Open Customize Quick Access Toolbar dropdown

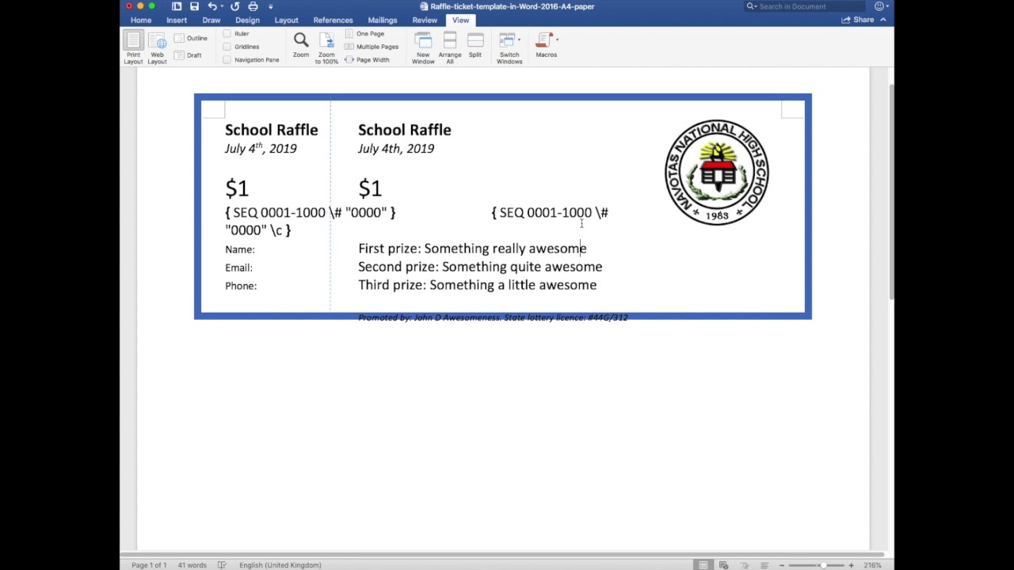[x=270, y=6]
